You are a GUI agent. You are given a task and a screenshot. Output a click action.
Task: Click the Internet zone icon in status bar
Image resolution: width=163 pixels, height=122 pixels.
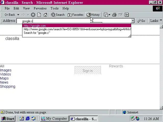click(x=124, y=112)
